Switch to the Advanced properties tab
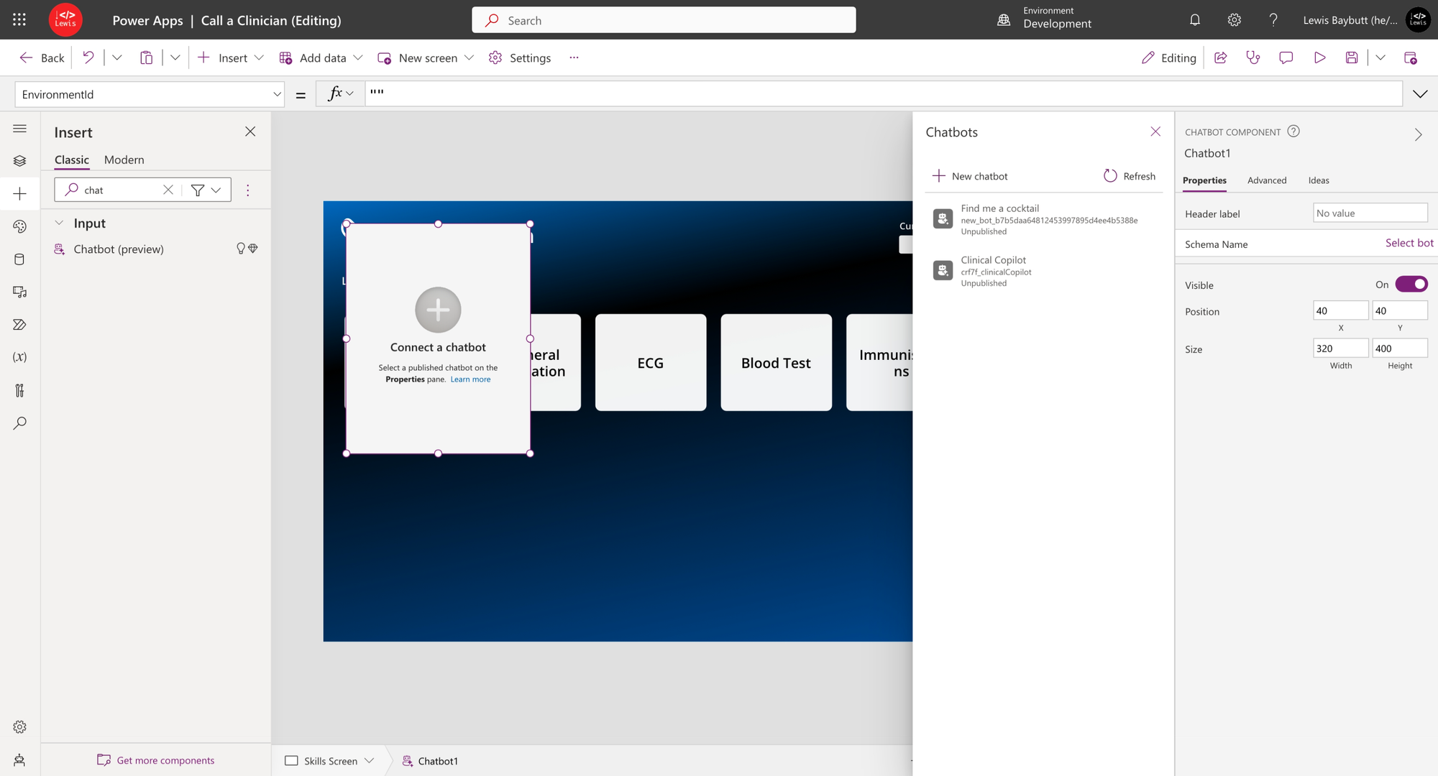The image size is (1438, 776). [x=1267, y=180]
